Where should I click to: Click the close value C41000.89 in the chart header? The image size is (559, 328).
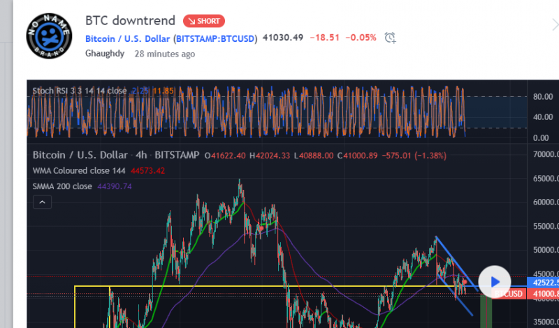(x=357, y=156)
